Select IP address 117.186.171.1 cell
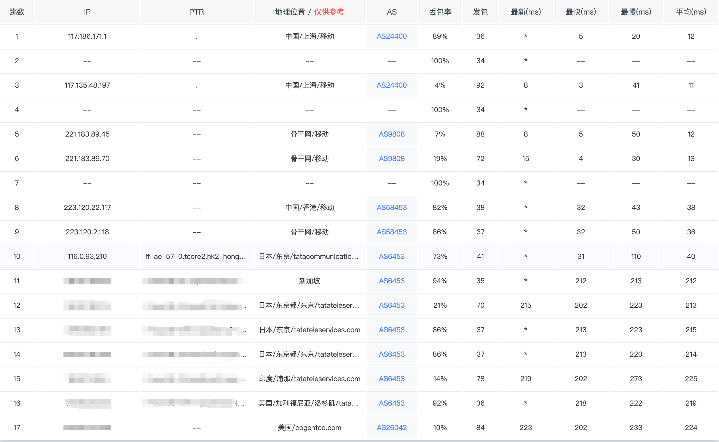The width and height of the screenshot is (719, 442). (x=87, y=36)
